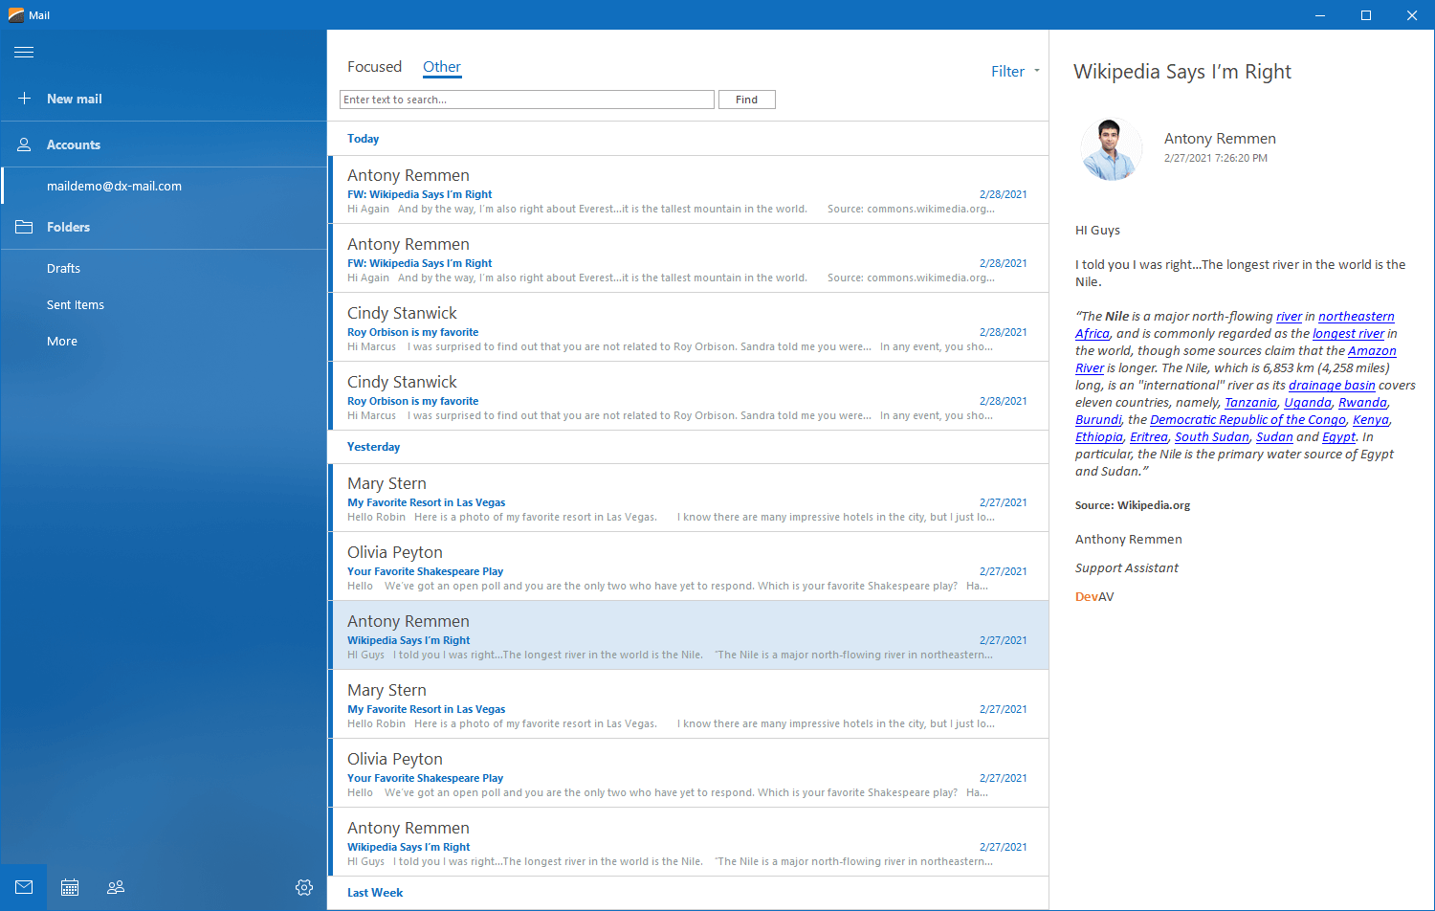This screenshot has height=911, width=1435.
Task: Open the Sent Items folder
Action: (76, 304)
